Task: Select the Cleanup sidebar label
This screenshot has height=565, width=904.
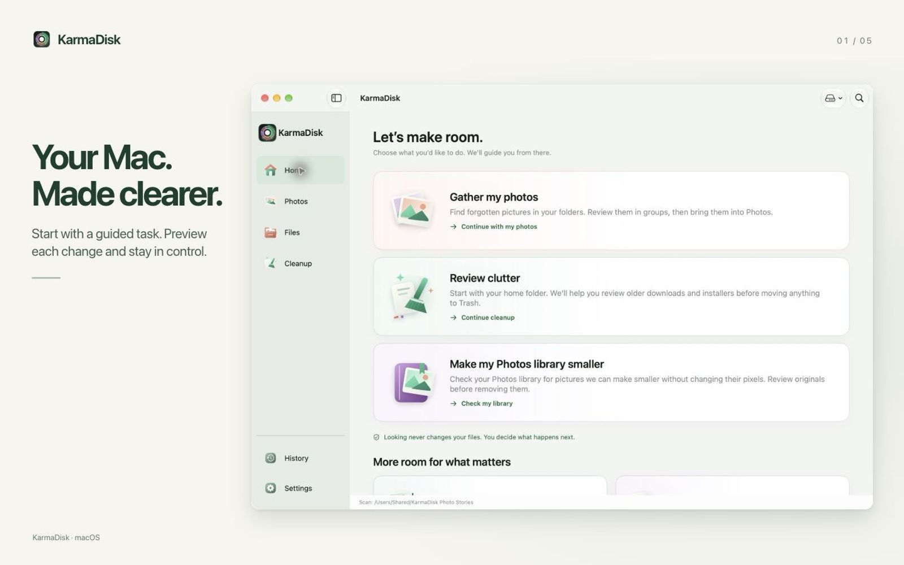Action: coord(298,264)
